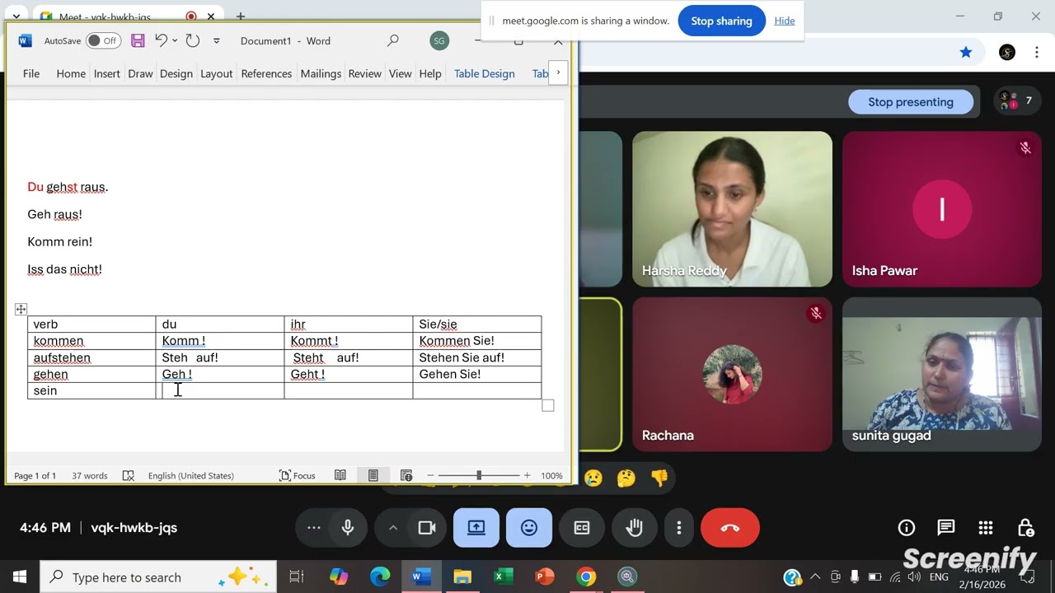
Task: Expand Customize Quick Access Toolbar dropdown
Action: click(x=217, y=40)
